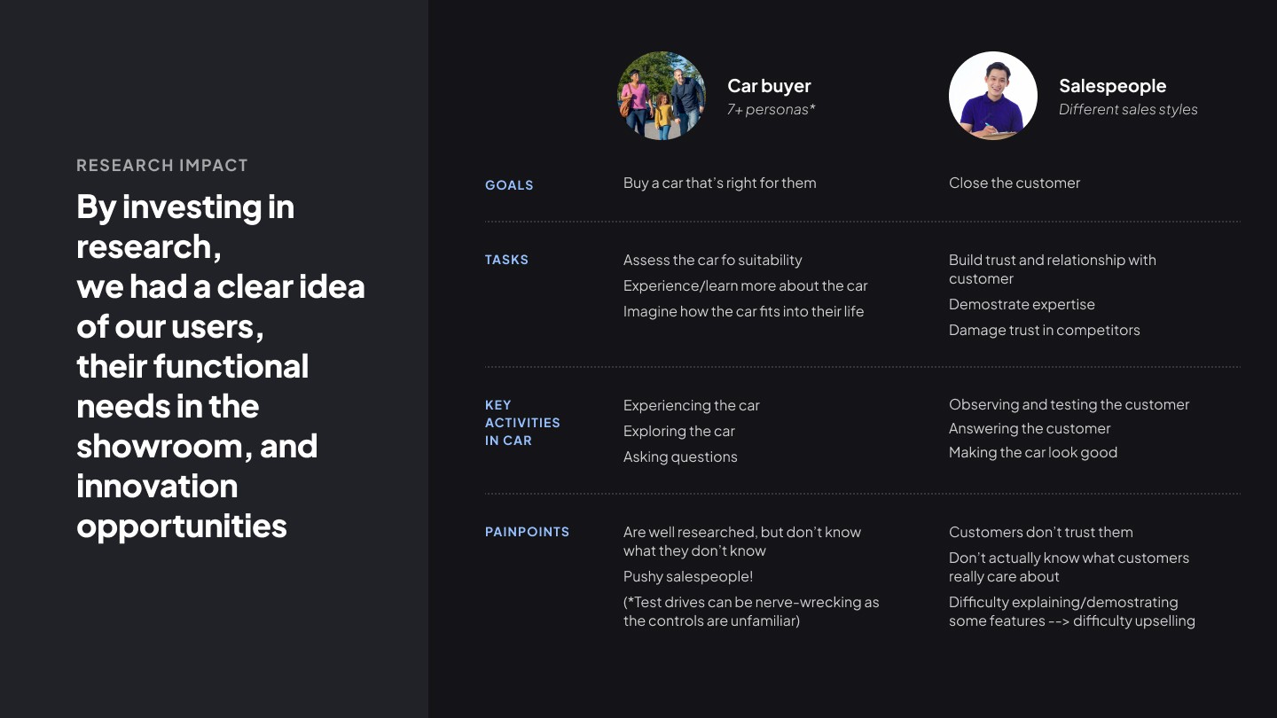The width and height of the screenshot is (1277, 718).
Task: Click 'Pushy salespeople!' painpoint
Action: pos(688,576)
